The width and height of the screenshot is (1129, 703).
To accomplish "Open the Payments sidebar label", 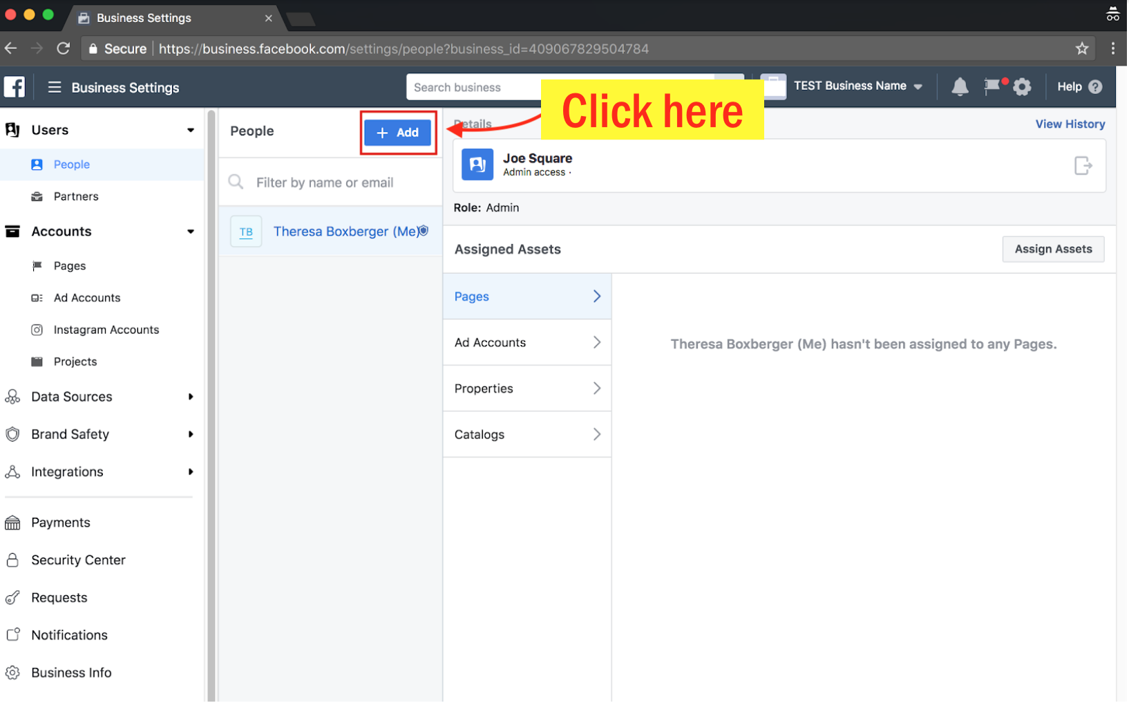I will click(x=61, y=523).
